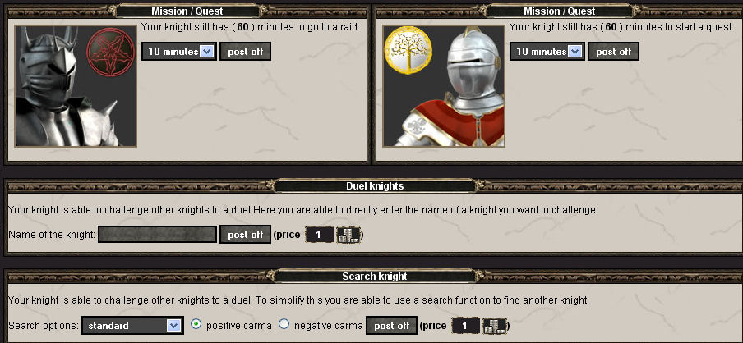The width and height of the screenshot is (743, 343).
Task: Select the dark knight raid portrait
Action: pos(76,86)
